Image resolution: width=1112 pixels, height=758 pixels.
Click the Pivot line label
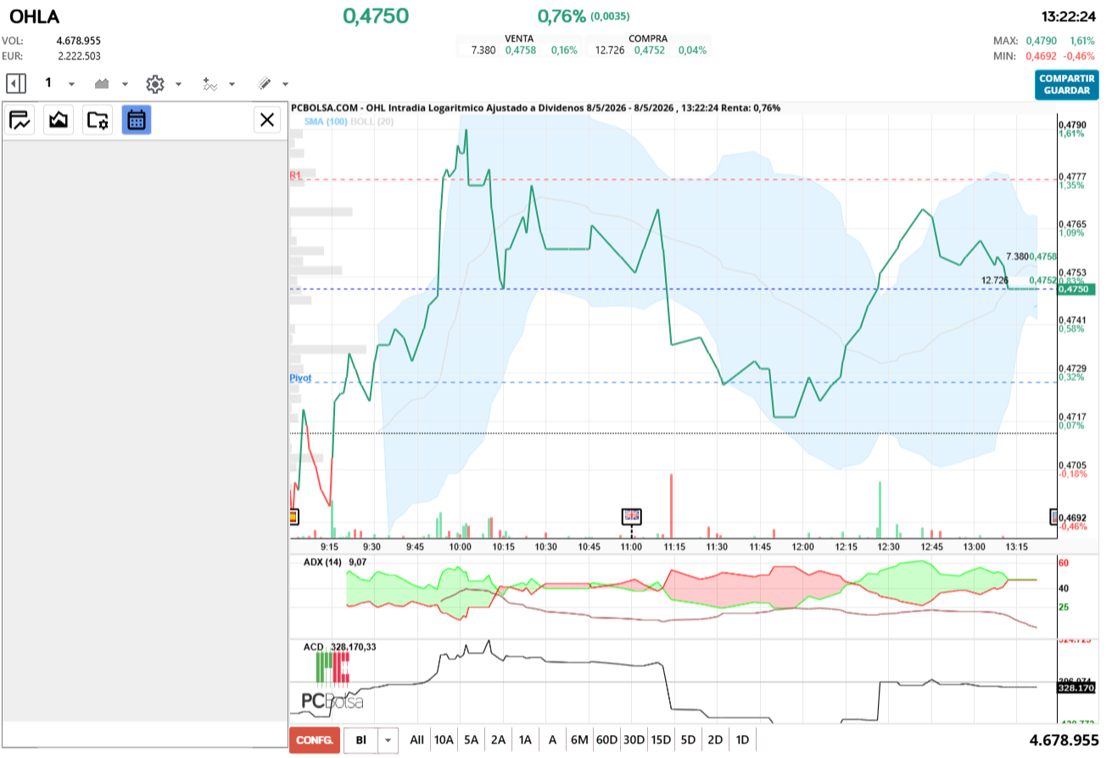300,378
